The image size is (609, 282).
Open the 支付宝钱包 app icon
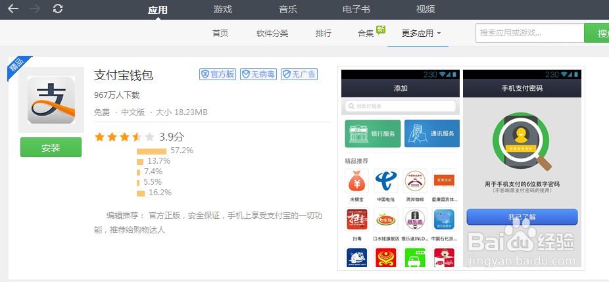(51, 100)
